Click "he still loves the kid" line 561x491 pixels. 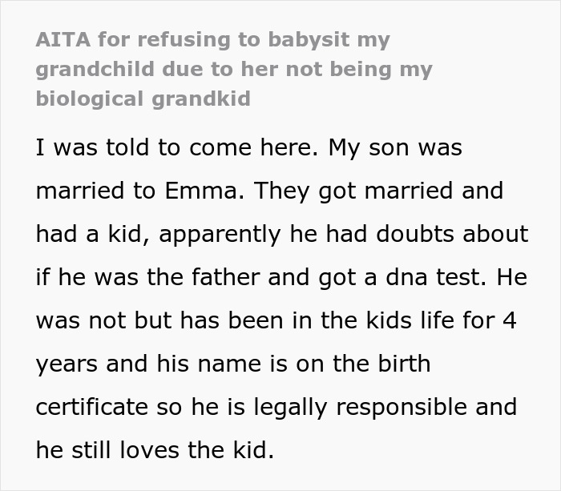tap(155, 450)
